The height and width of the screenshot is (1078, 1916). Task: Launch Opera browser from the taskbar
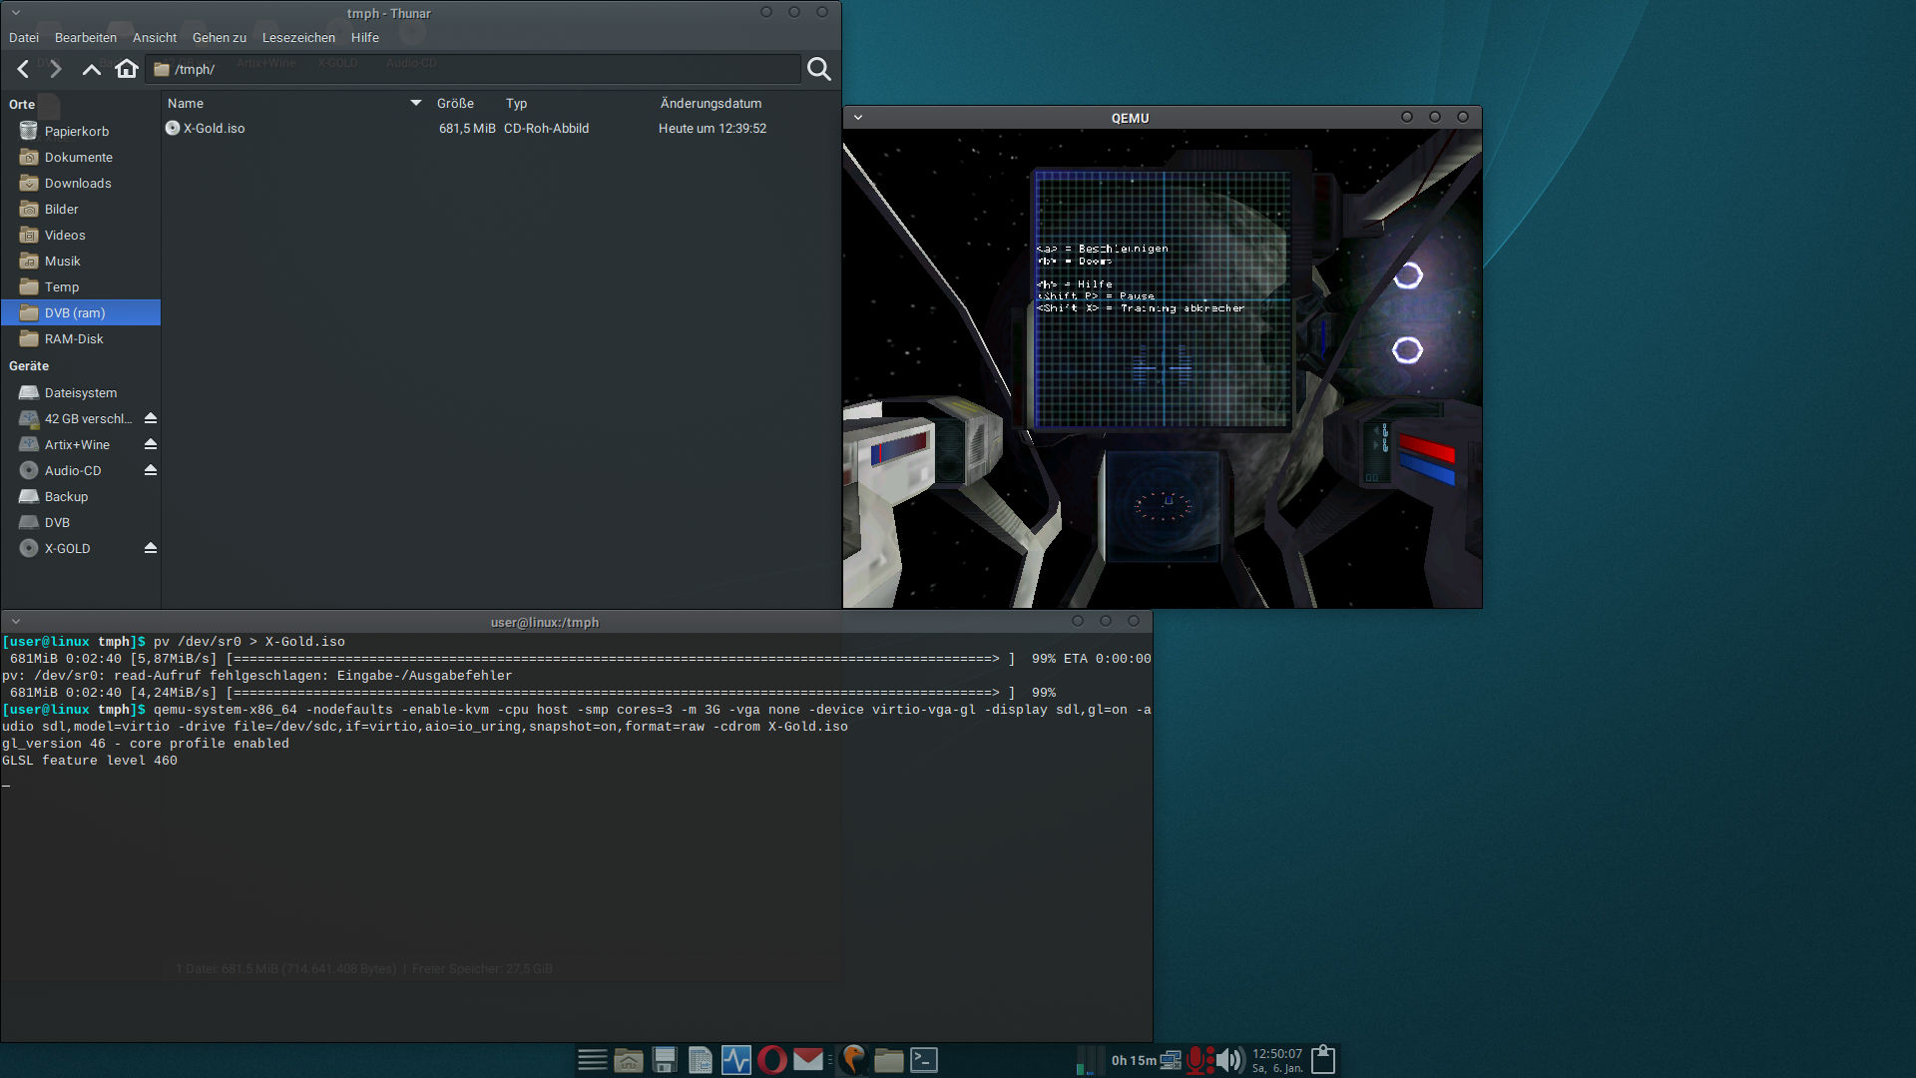(771, 1059)
